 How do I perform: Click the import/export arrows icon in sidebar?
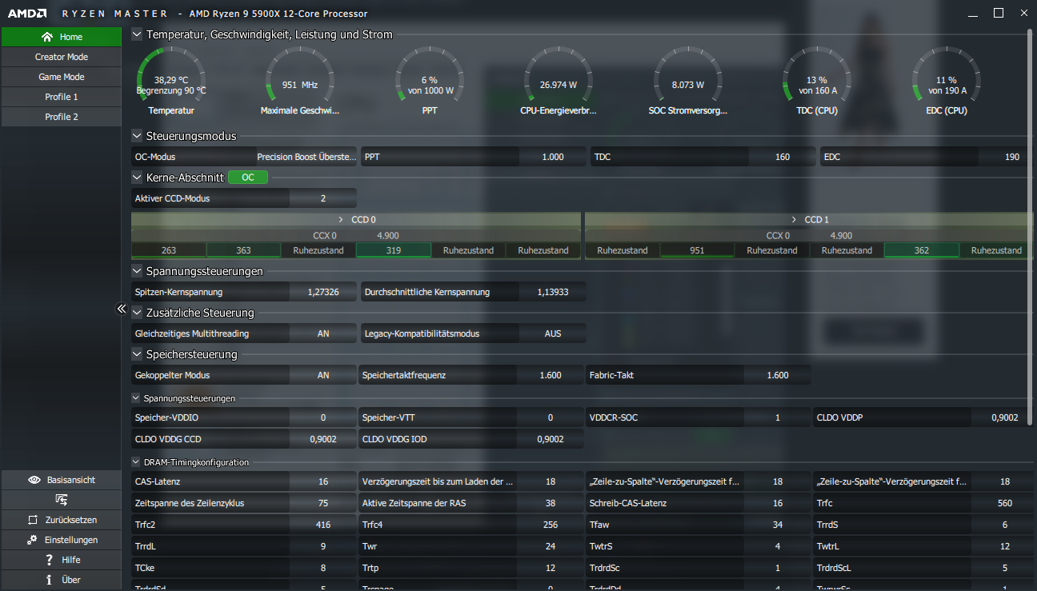(x=61, y=500)
